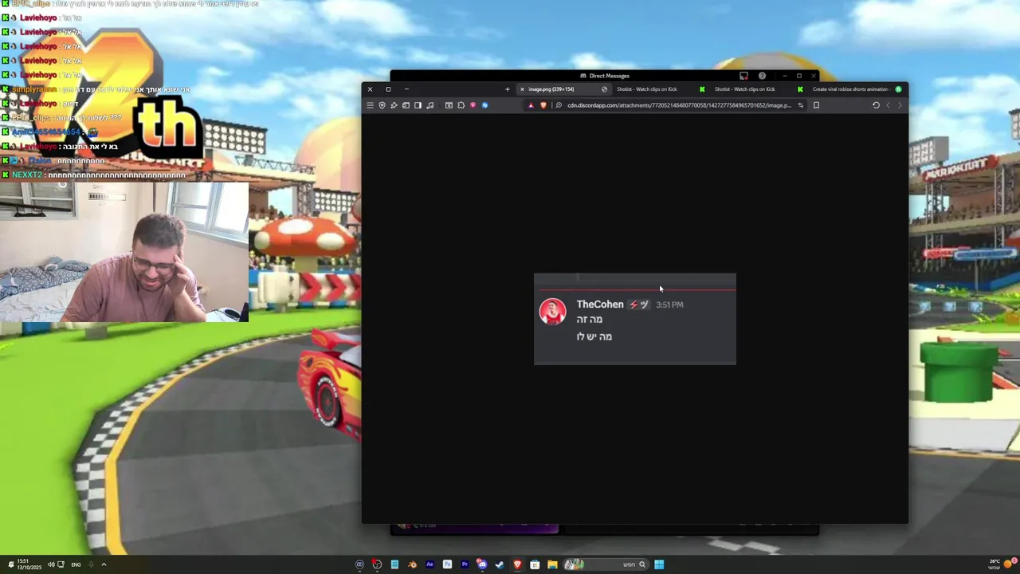Open the browser hamburger menu icon
This screenshot has width=1020, height=574.
click(x=370, y=105)
